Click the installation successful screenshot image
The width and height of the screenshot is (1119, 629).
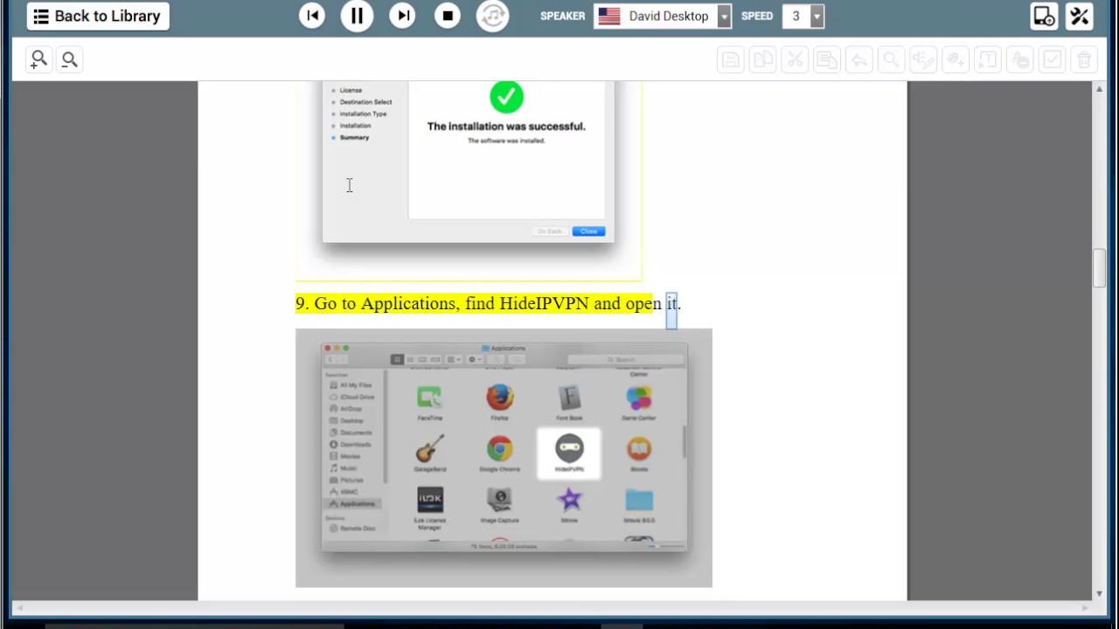pos(469,181)
